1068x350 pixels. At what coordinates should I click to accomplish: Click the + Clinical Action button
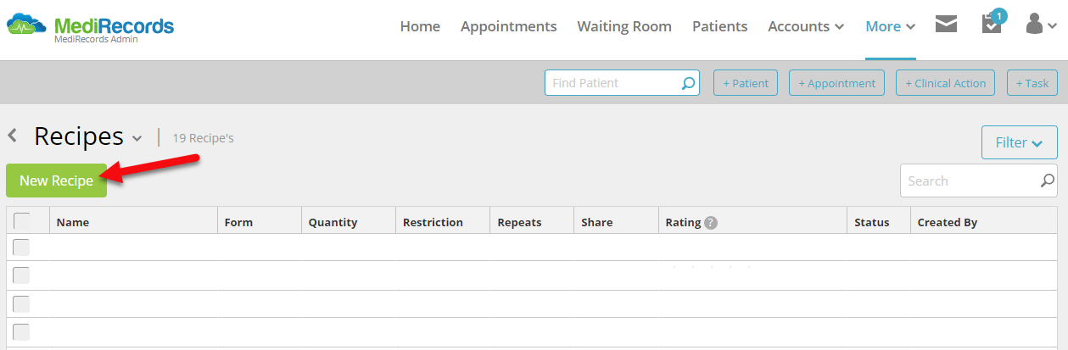coord(945,83)
